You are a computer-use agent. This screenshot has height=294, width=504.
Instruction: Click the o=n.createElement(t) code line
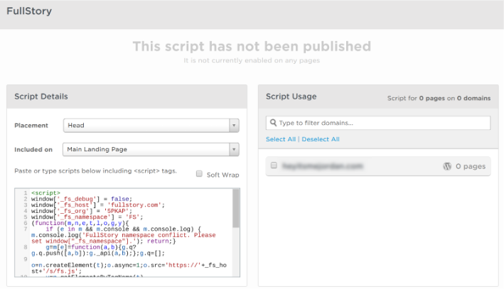pos(129,268)
